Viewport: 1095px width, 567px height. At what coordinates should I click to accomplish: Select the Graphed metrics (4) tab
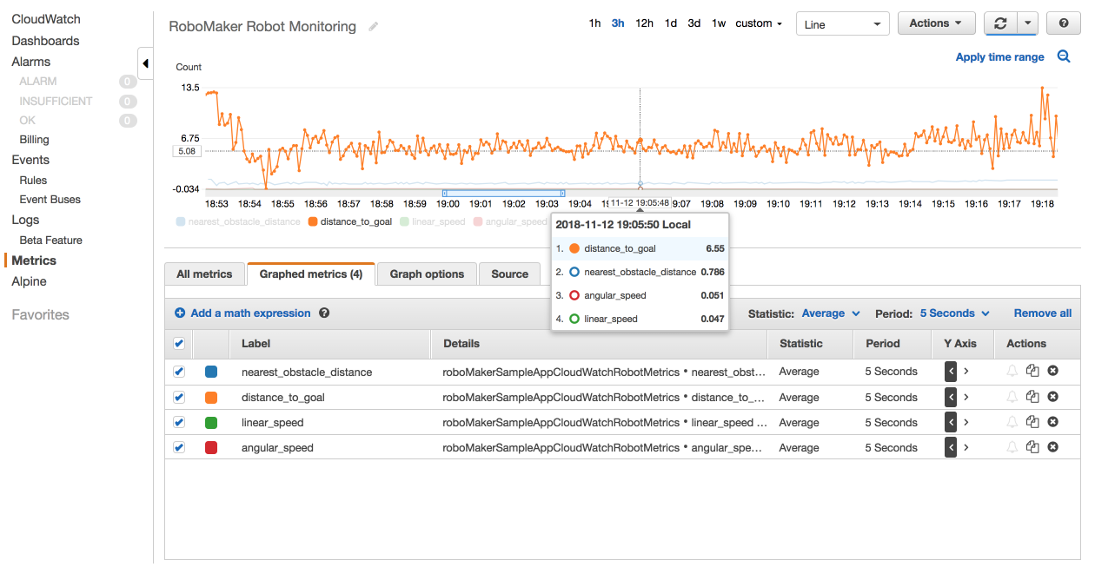click(x=311, y=274)
